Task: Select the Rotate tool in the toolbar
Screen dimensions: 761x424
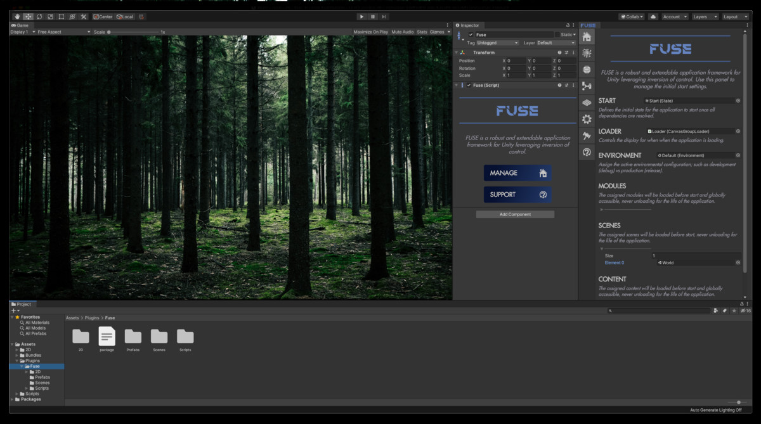Action: 39,16
